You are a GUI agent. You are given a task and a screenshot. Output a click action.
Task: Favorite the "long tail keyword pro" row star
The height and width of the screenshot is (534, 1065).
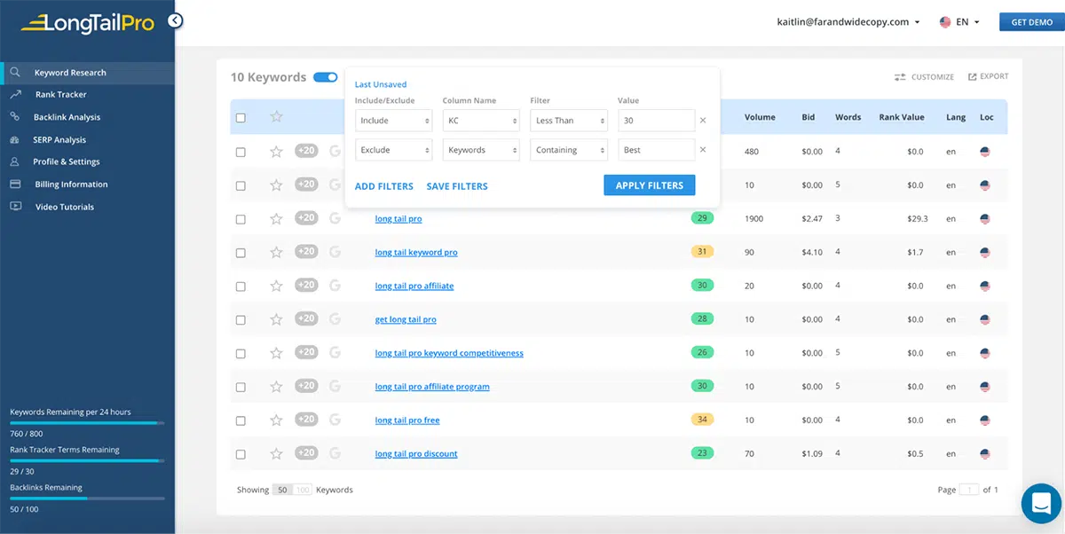click(x=276, y=253)
